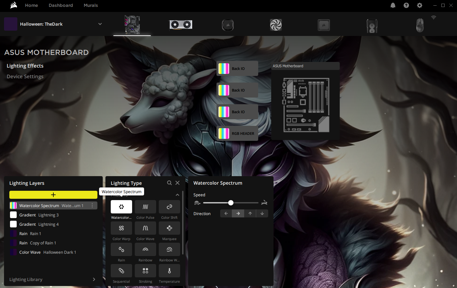Choose the Rainbow preset
457x288 pixels.
[145, 249]
